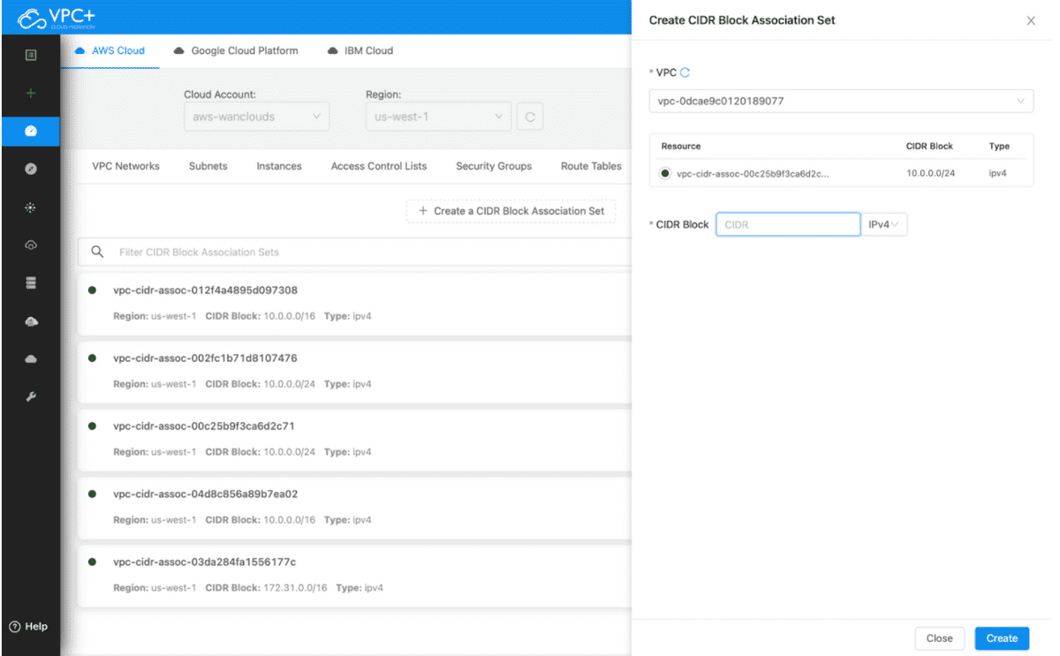The image size is (1060, 656).
Task: Click the ipv4 cell in resource table
Action: (x=997, y=173)
